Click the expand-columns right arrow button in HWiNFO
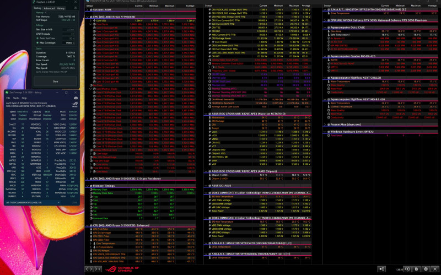The image size is (441, 275). point(91,269)
